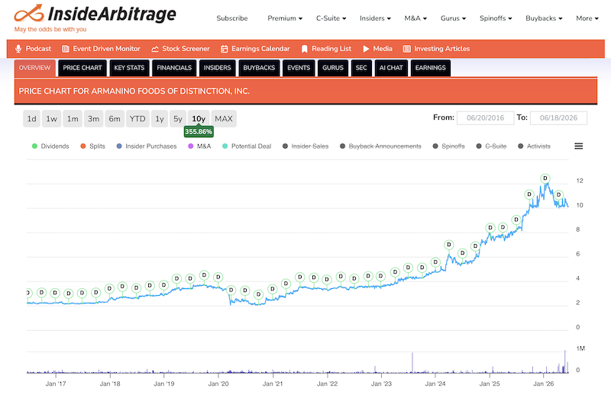Enable Buyback Announcements legend series
Screen dimensions: 611x395
[380, 146]
